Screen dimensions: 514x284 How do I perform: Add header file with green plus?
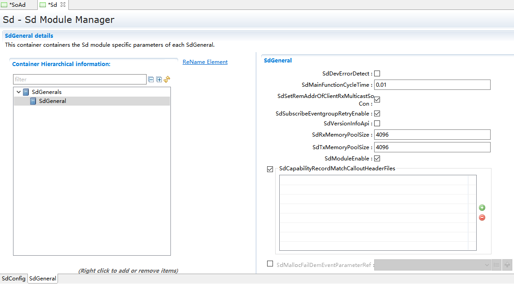click(x=482, y=208)
